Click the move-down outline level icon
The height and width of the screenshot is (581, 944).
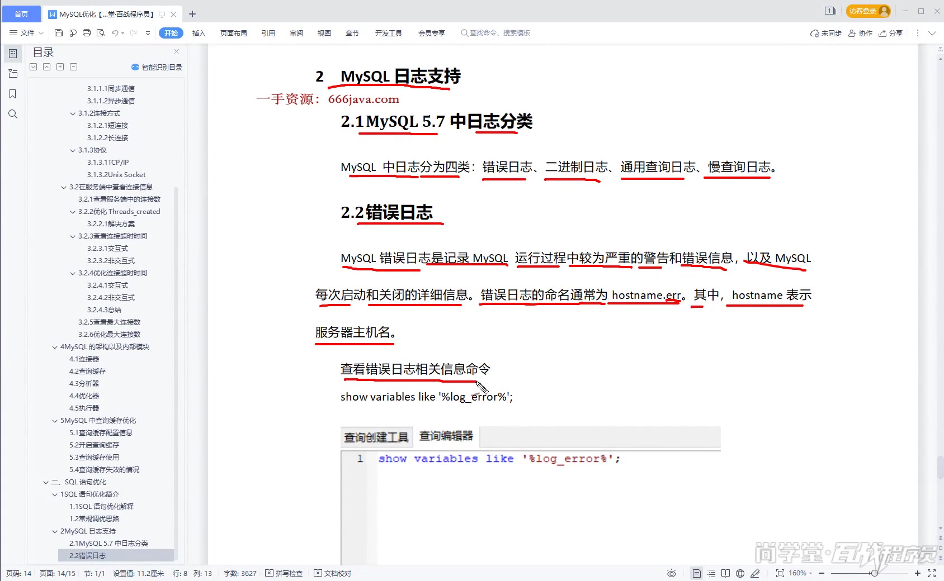(33, 67)
